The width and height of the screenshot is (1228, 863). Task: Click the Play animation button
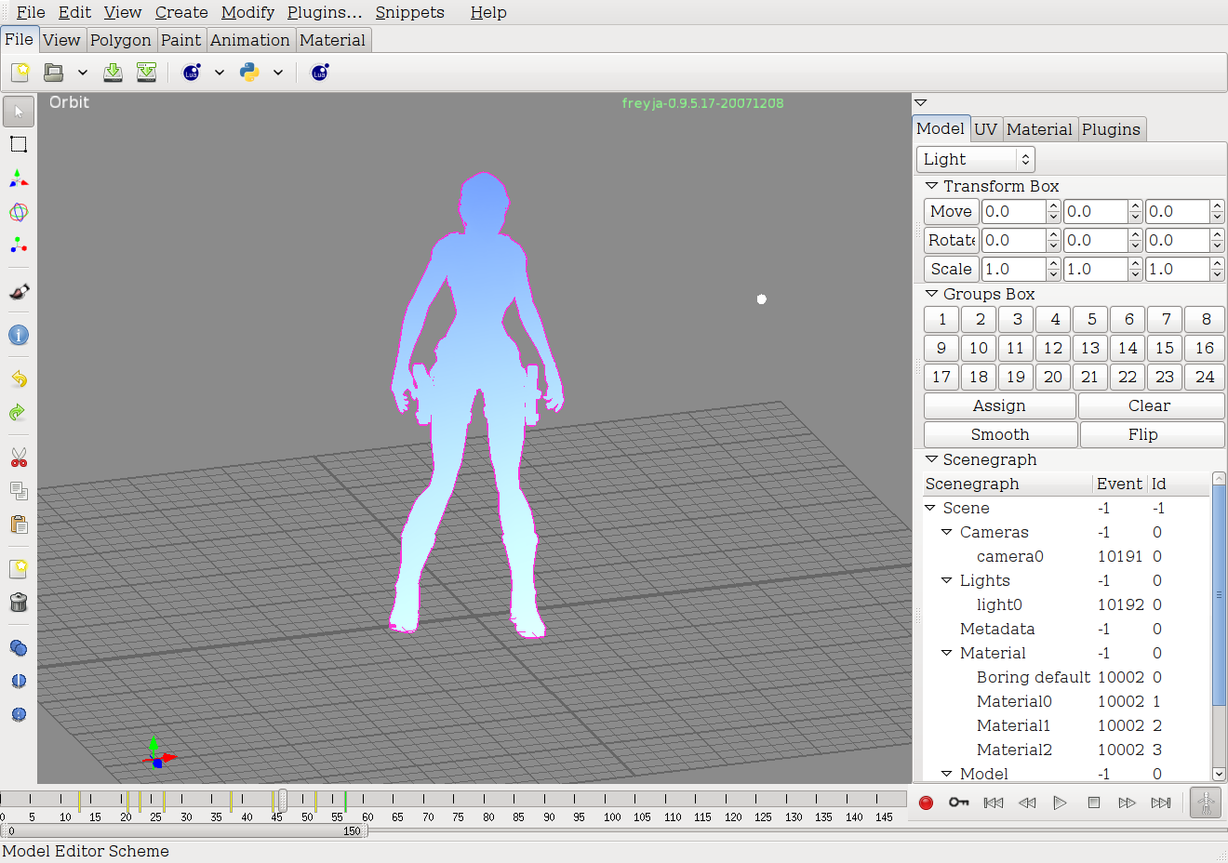click(1060, 803)
